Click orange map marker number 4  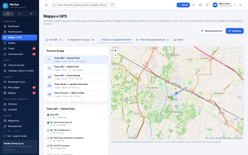point(169,97)
